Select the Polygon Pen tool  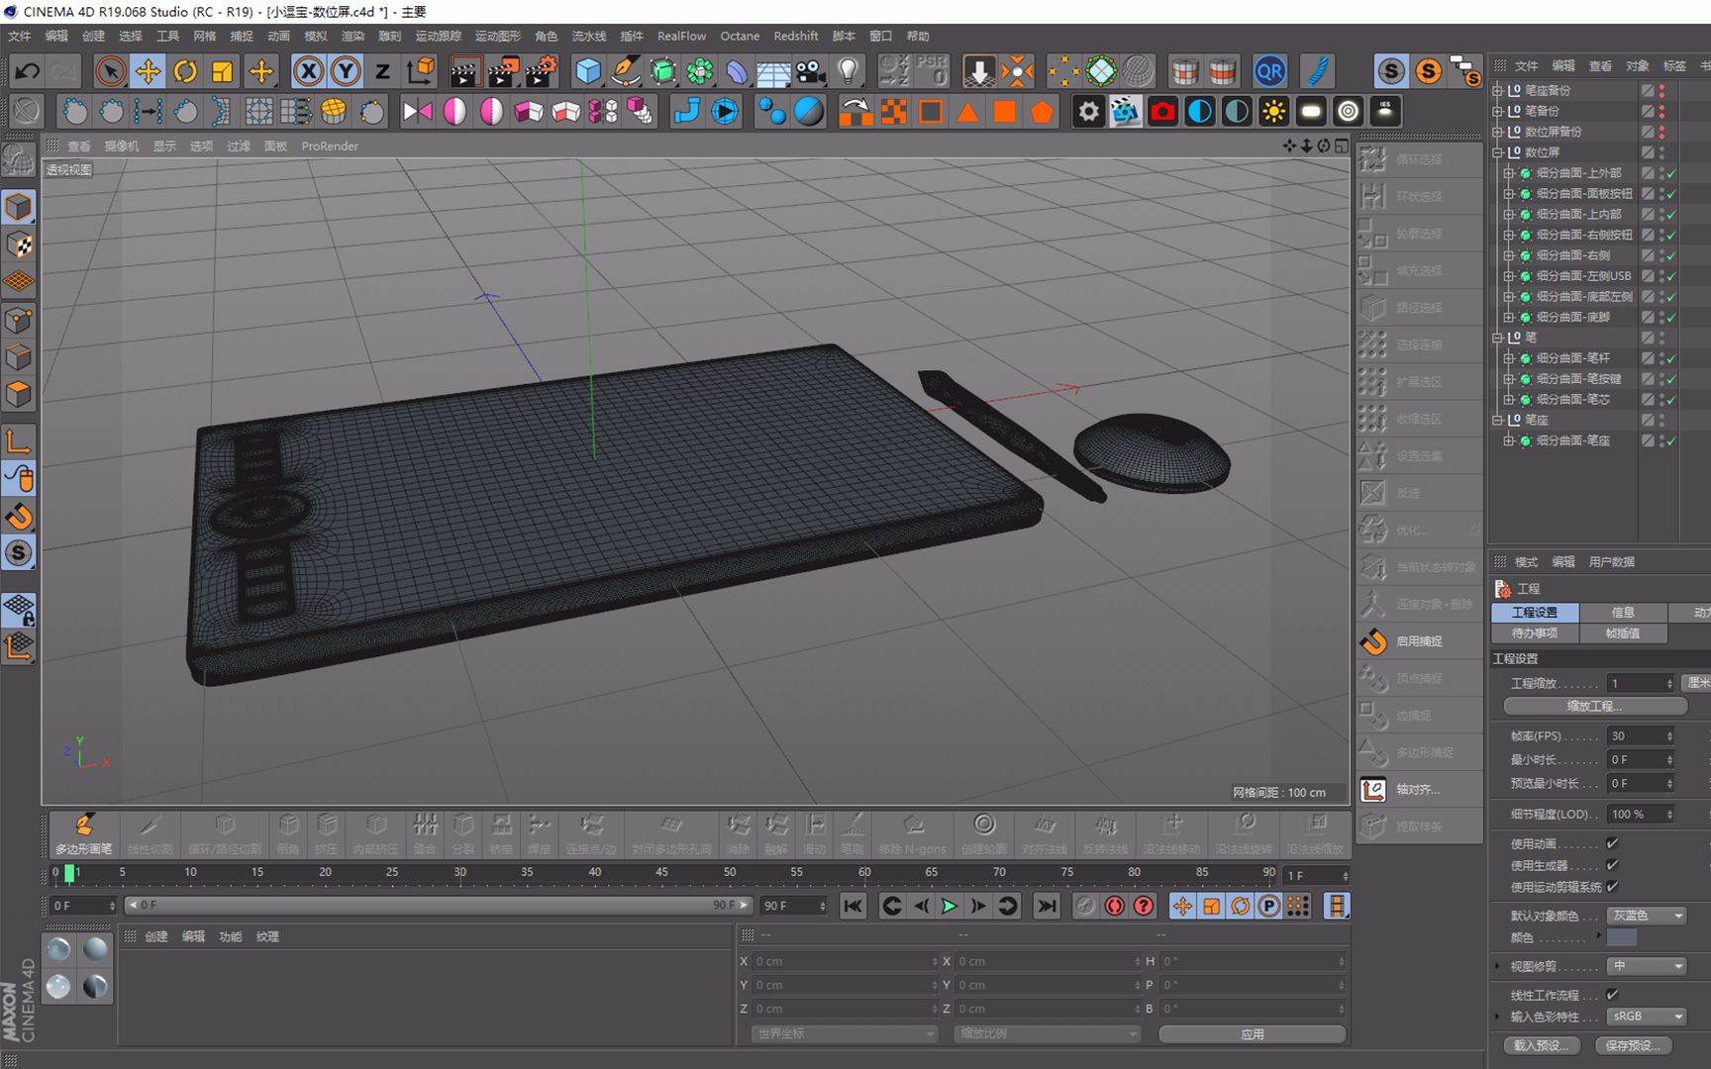click(84, 831)
